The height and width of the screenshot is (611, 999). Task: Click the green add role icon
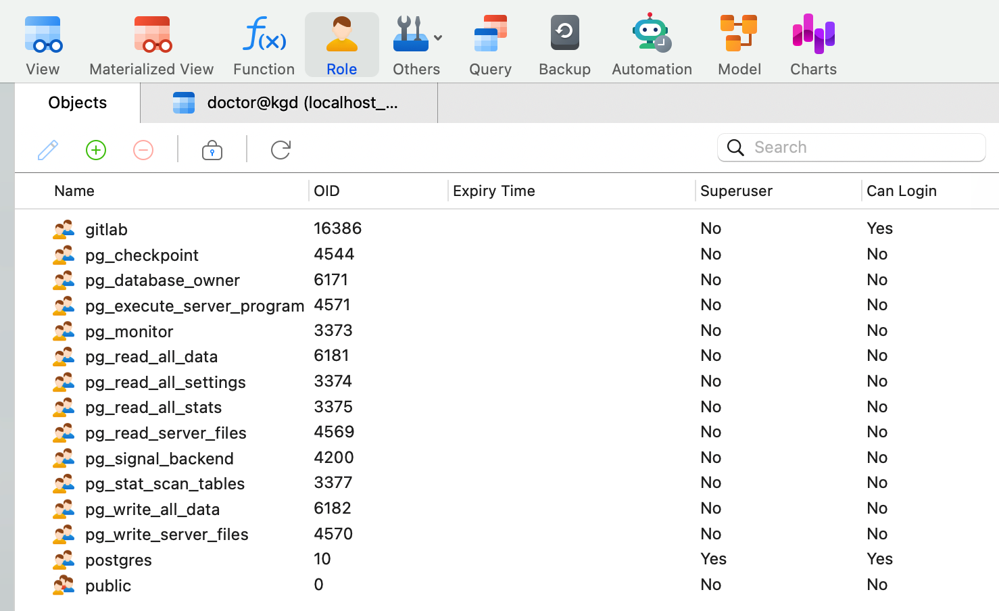click(x=96, y=150)
